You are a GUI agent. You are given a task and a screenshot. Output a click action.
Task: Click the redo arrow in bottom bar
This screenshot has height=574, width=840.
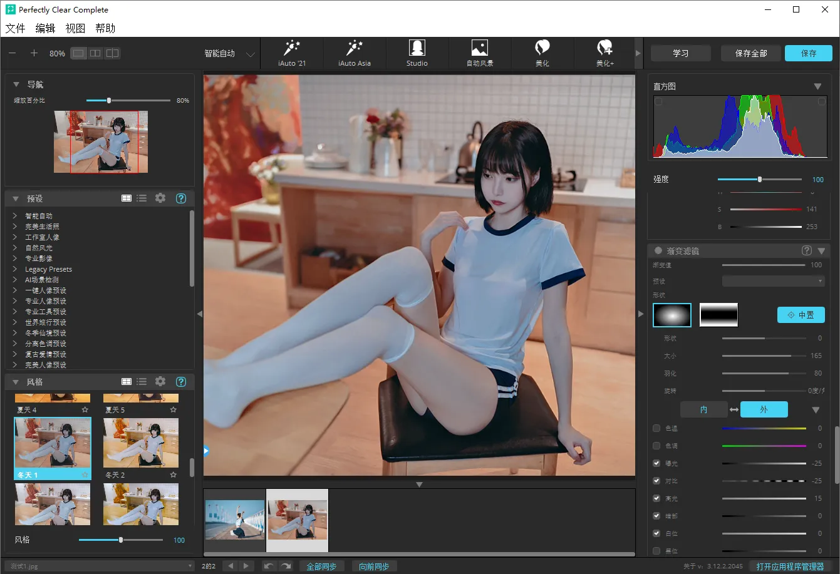pos(286,566)
